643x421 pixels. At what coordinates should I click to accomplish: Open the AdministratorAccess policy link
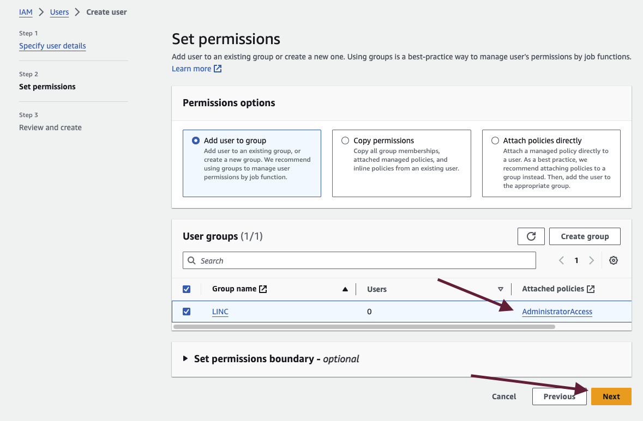[x=557, y=312]
